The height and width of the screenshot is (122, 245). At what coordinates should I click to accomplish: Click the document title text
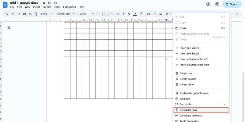coord(24,3)
